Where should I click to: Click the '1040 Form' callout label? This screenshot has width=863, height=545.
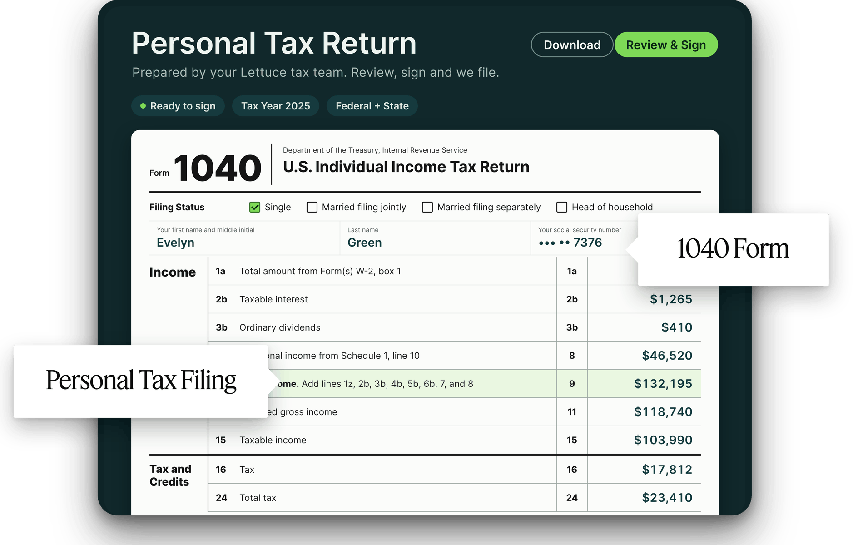[733, 248]
